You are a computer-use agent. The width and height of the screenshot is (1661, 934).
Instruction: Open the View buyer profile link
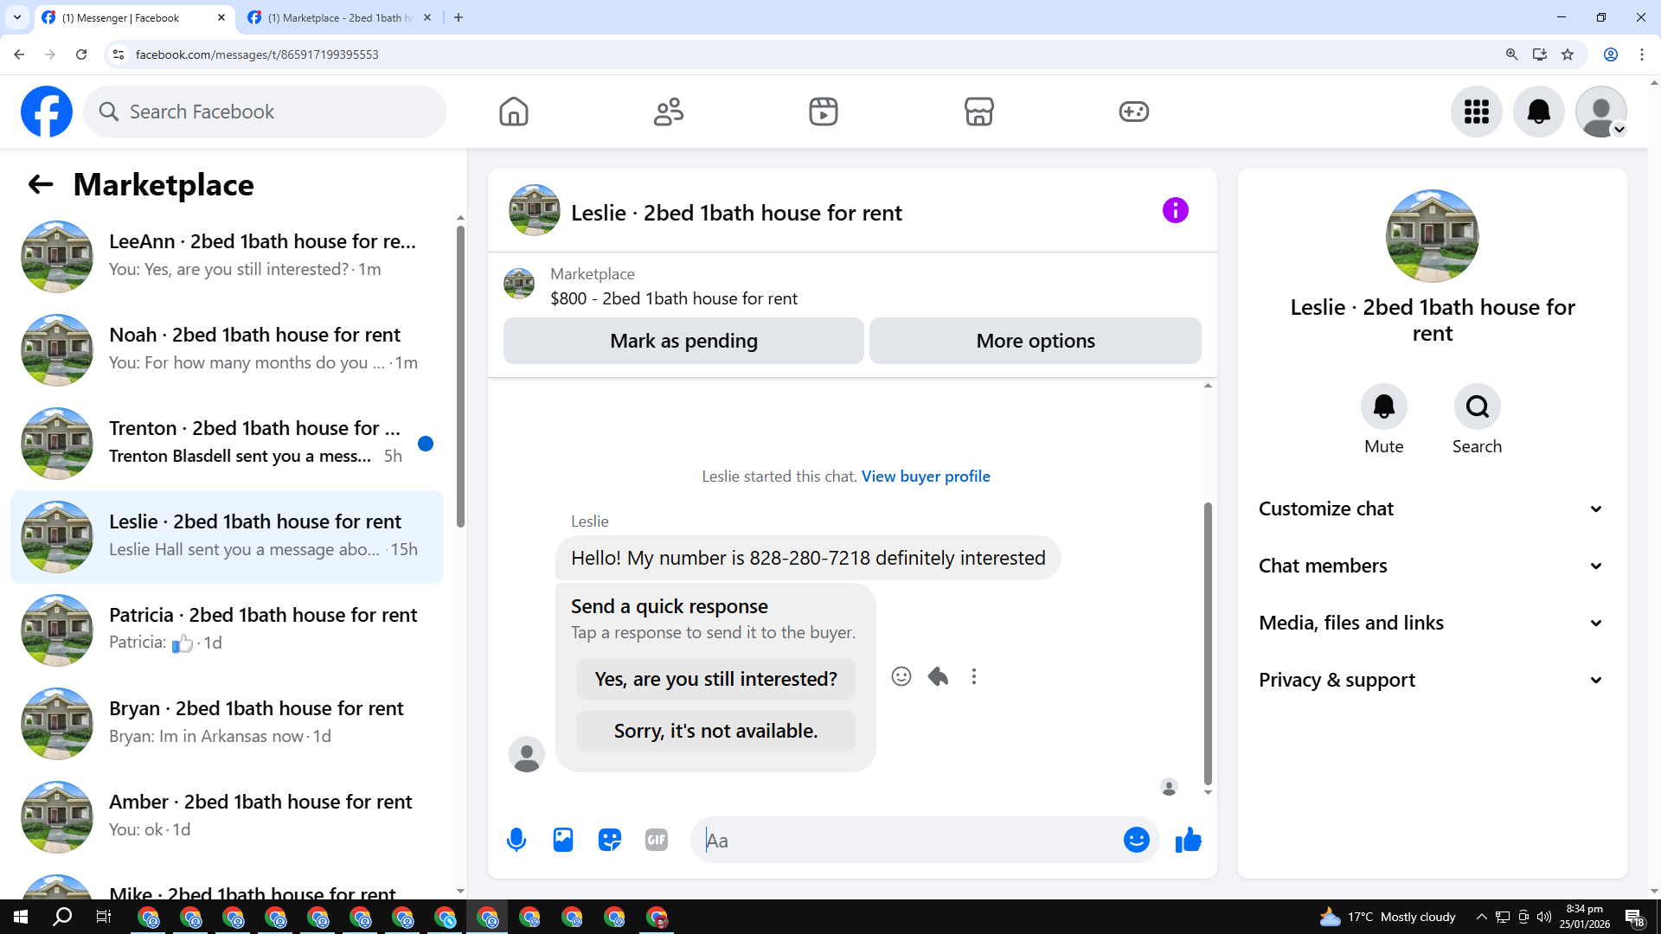926,477
